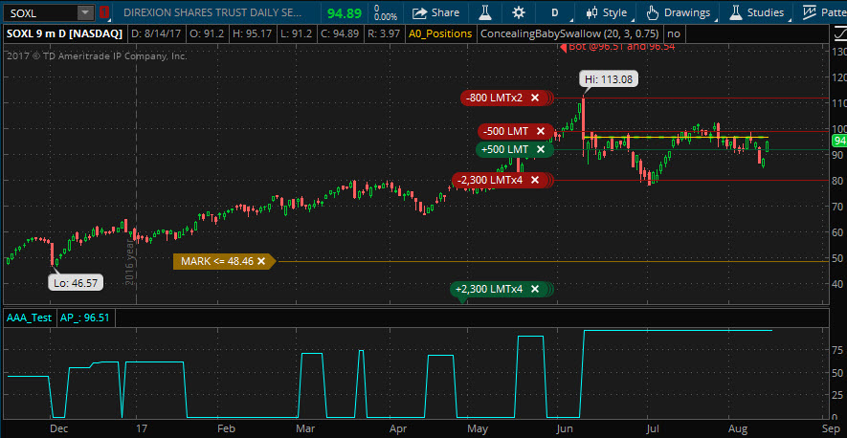847x438 pixels.
Task: Click the SOXL symbol entry field
Action: click(42, 12)
